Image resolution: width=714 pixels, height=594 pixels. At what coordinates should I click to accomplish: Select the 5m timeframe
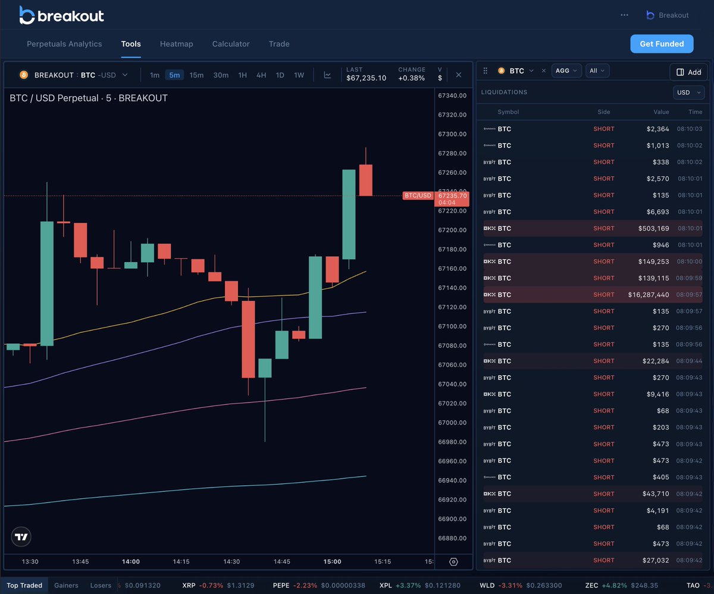click(x=174, y=75)
